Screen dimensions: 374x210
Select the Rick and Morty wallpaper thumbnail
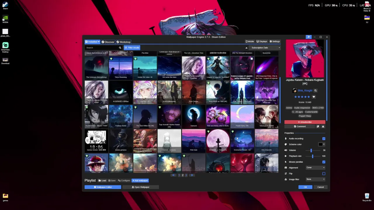218,116
